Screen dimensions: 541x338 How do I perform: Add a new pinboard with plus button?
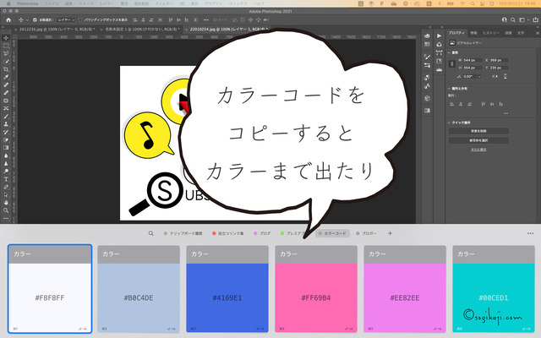390,233
